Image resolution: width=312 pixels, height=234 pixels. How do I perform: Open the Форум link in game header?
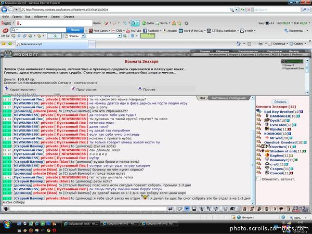[x=234, y=54]
